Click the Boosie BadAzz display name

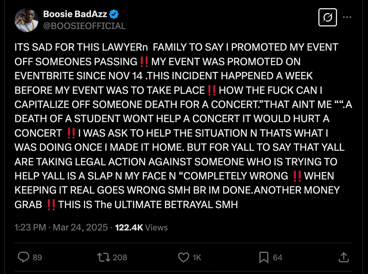(75, 15)
